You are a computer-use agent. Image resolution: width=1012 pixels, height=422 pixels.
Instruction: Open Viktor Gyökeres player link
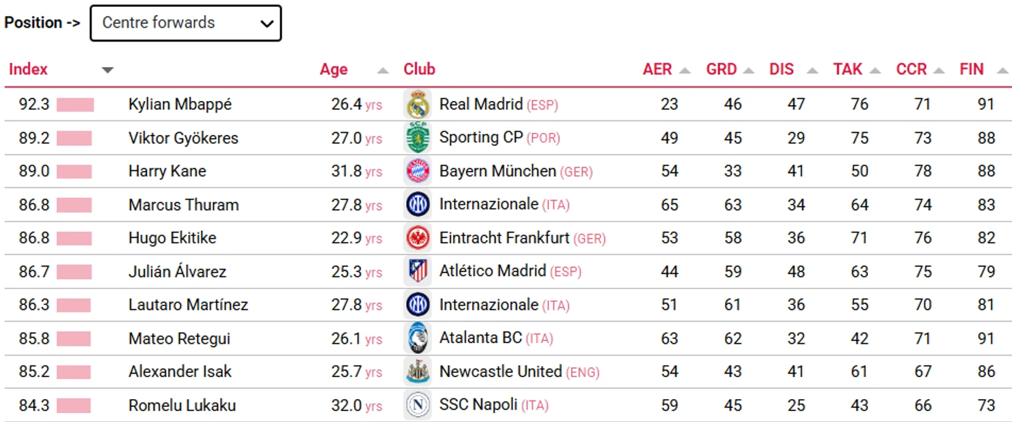coord(183,138)
